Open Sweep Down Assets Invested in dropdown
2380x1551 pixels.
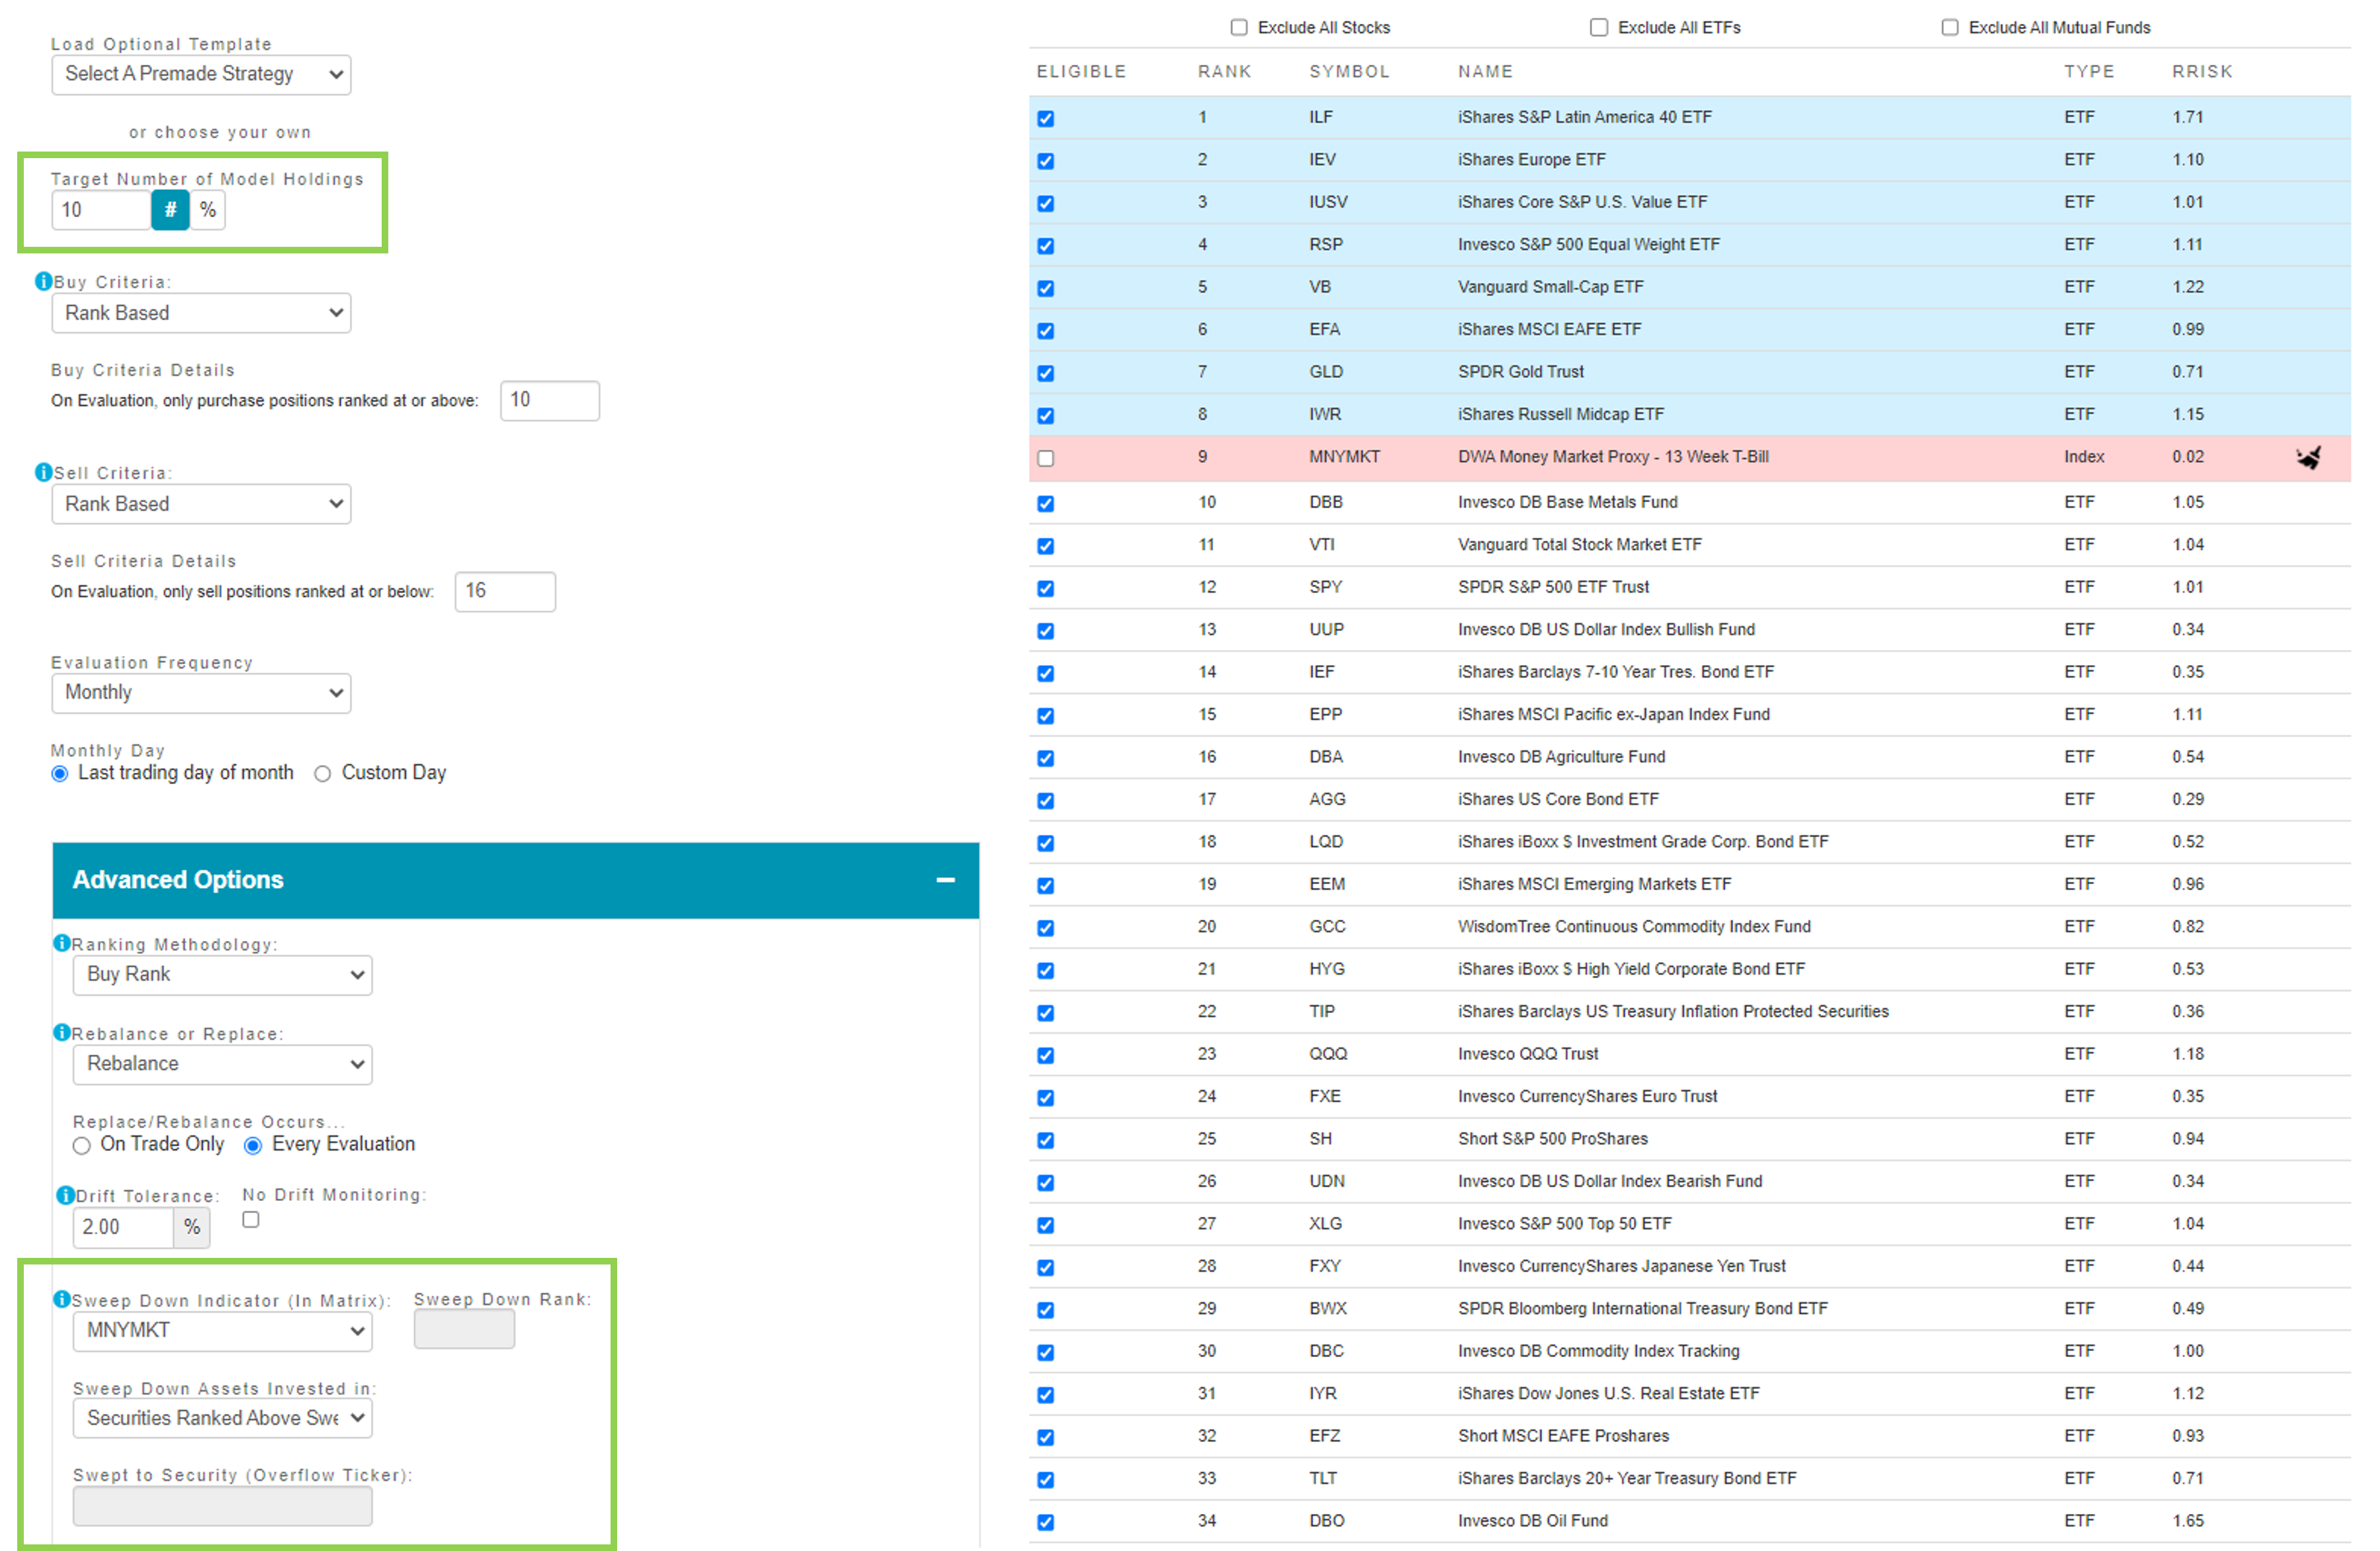[222, 1418]
